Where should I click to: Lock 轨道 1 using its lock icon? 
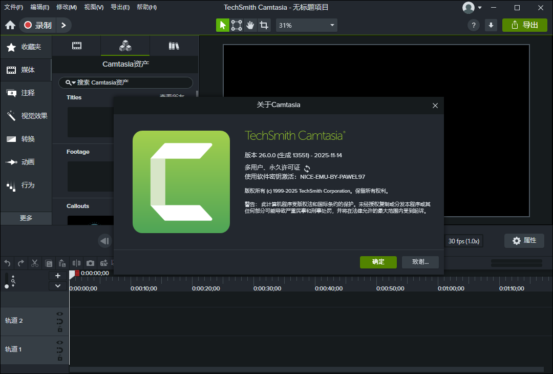click(59, 359)
